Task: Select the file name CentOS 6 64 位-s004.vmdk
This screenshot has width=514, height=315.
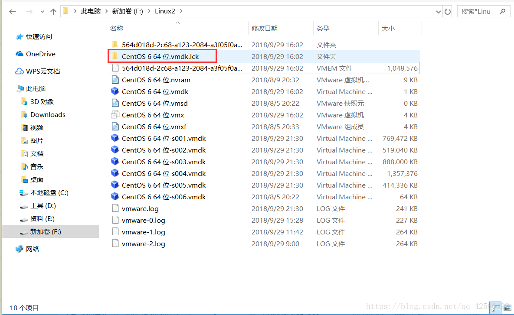Action: 164,174
